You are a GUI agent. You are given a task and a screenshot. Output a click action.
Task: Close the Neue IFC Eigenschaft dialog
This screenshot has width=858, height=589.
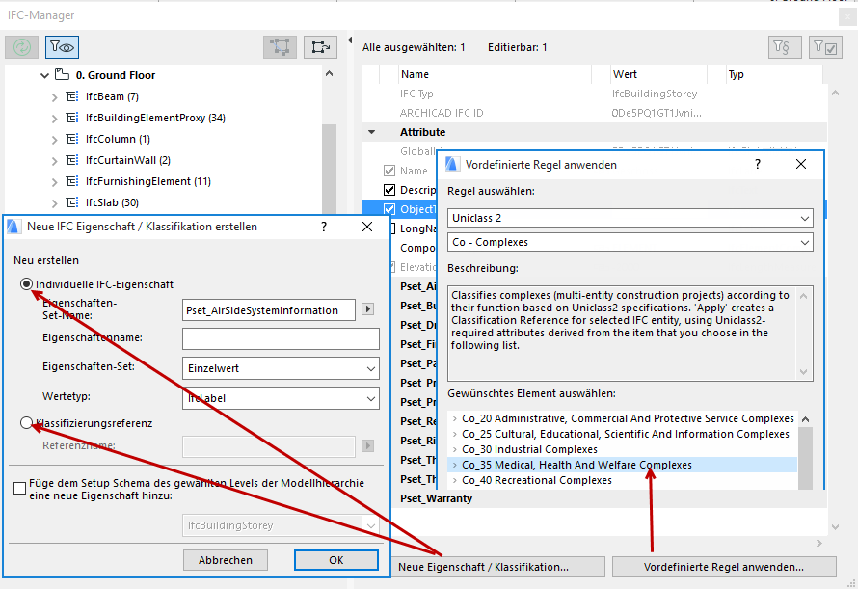(367, 227)
